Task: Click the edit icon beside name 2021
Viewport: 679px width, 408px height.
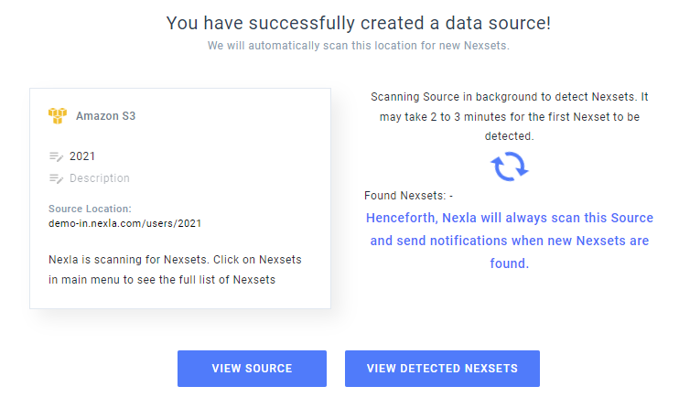Action: pyautogui.click(x=56, y=156)
